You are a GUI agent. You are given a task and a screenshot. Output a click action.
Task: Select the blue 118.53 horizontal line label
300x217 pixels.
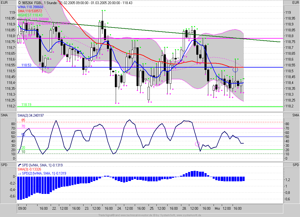pos(26,65)
